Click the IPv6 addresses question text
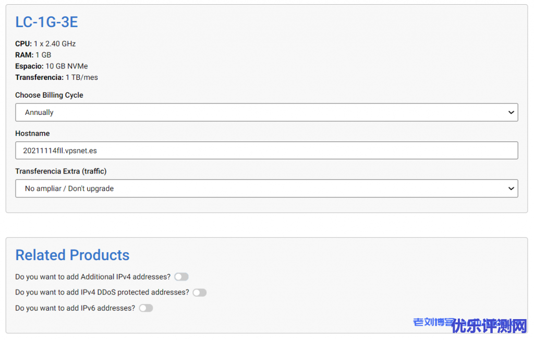This screenshot has height=340, width=534. point(75,308)
